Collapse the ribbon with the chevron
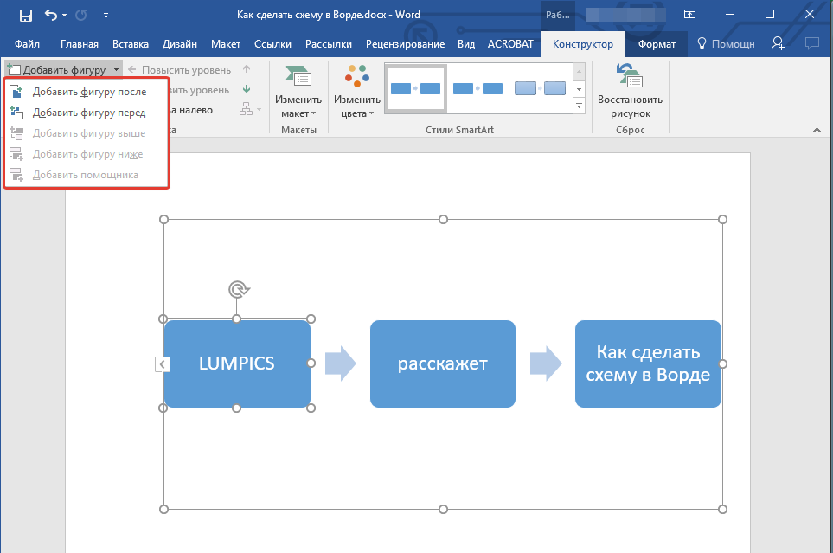Image resolution: width=833 pixels, height=553 pixels. click(x=817, y=130)
